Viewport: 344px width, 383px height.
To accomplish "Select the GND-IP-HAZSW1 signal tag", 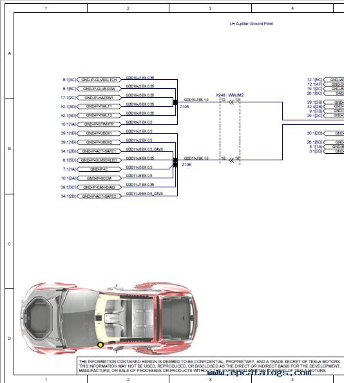I will click(99, 98).
